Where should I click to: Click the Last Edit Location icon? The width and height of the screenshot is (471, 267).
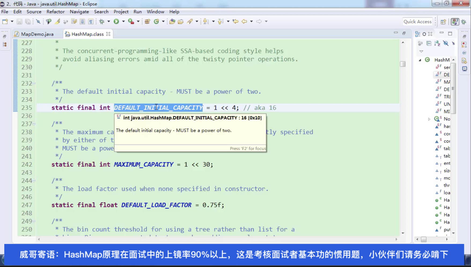click(235, 21)
